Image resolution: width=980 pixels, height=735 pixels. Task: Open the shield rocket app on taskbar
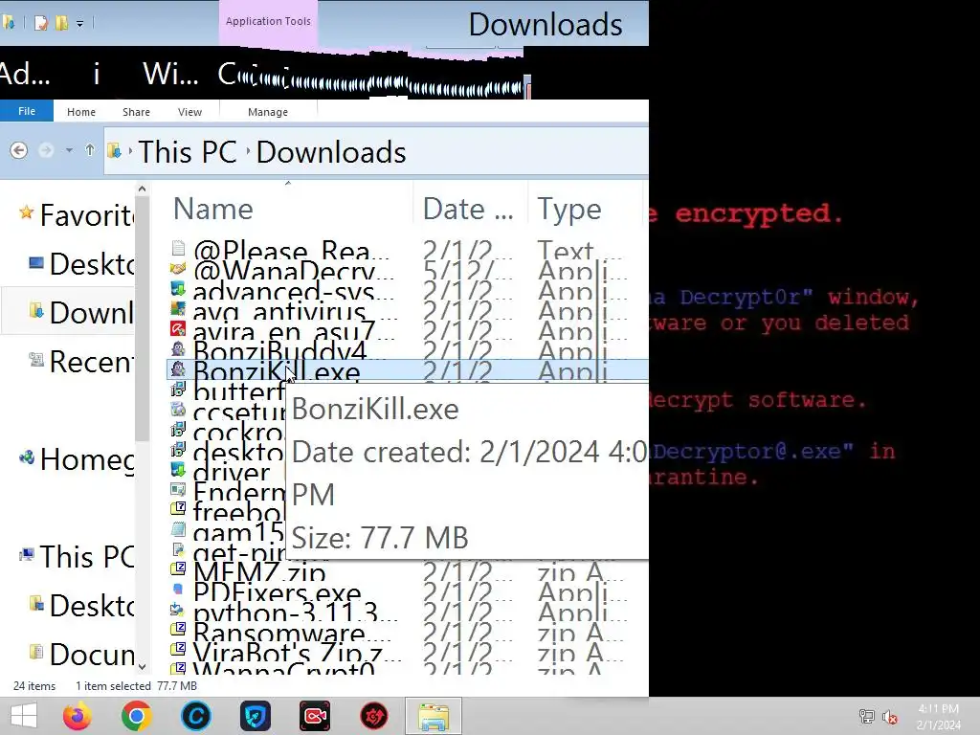pyautogui.click(x=255, y=716)
